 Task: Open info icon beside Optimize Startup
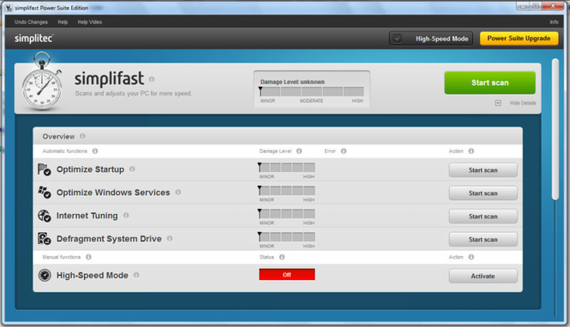(x=132, y=169)
